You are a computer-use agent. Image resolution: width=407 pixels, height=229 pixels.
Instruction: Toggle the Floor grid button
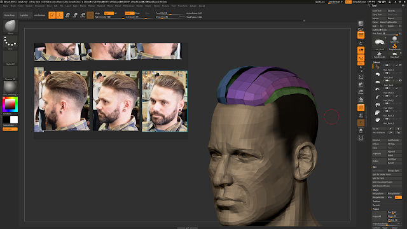(361, 43)
